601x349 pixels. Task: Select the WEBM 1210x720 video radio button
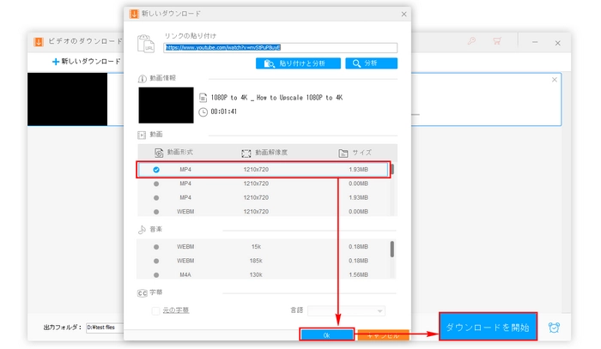(156, 211)
